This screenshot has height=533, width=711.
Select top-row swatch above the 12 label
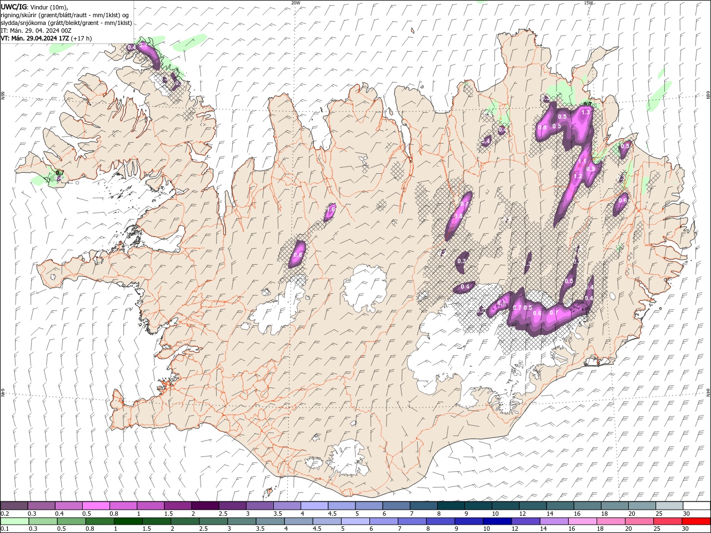[532, 506]
